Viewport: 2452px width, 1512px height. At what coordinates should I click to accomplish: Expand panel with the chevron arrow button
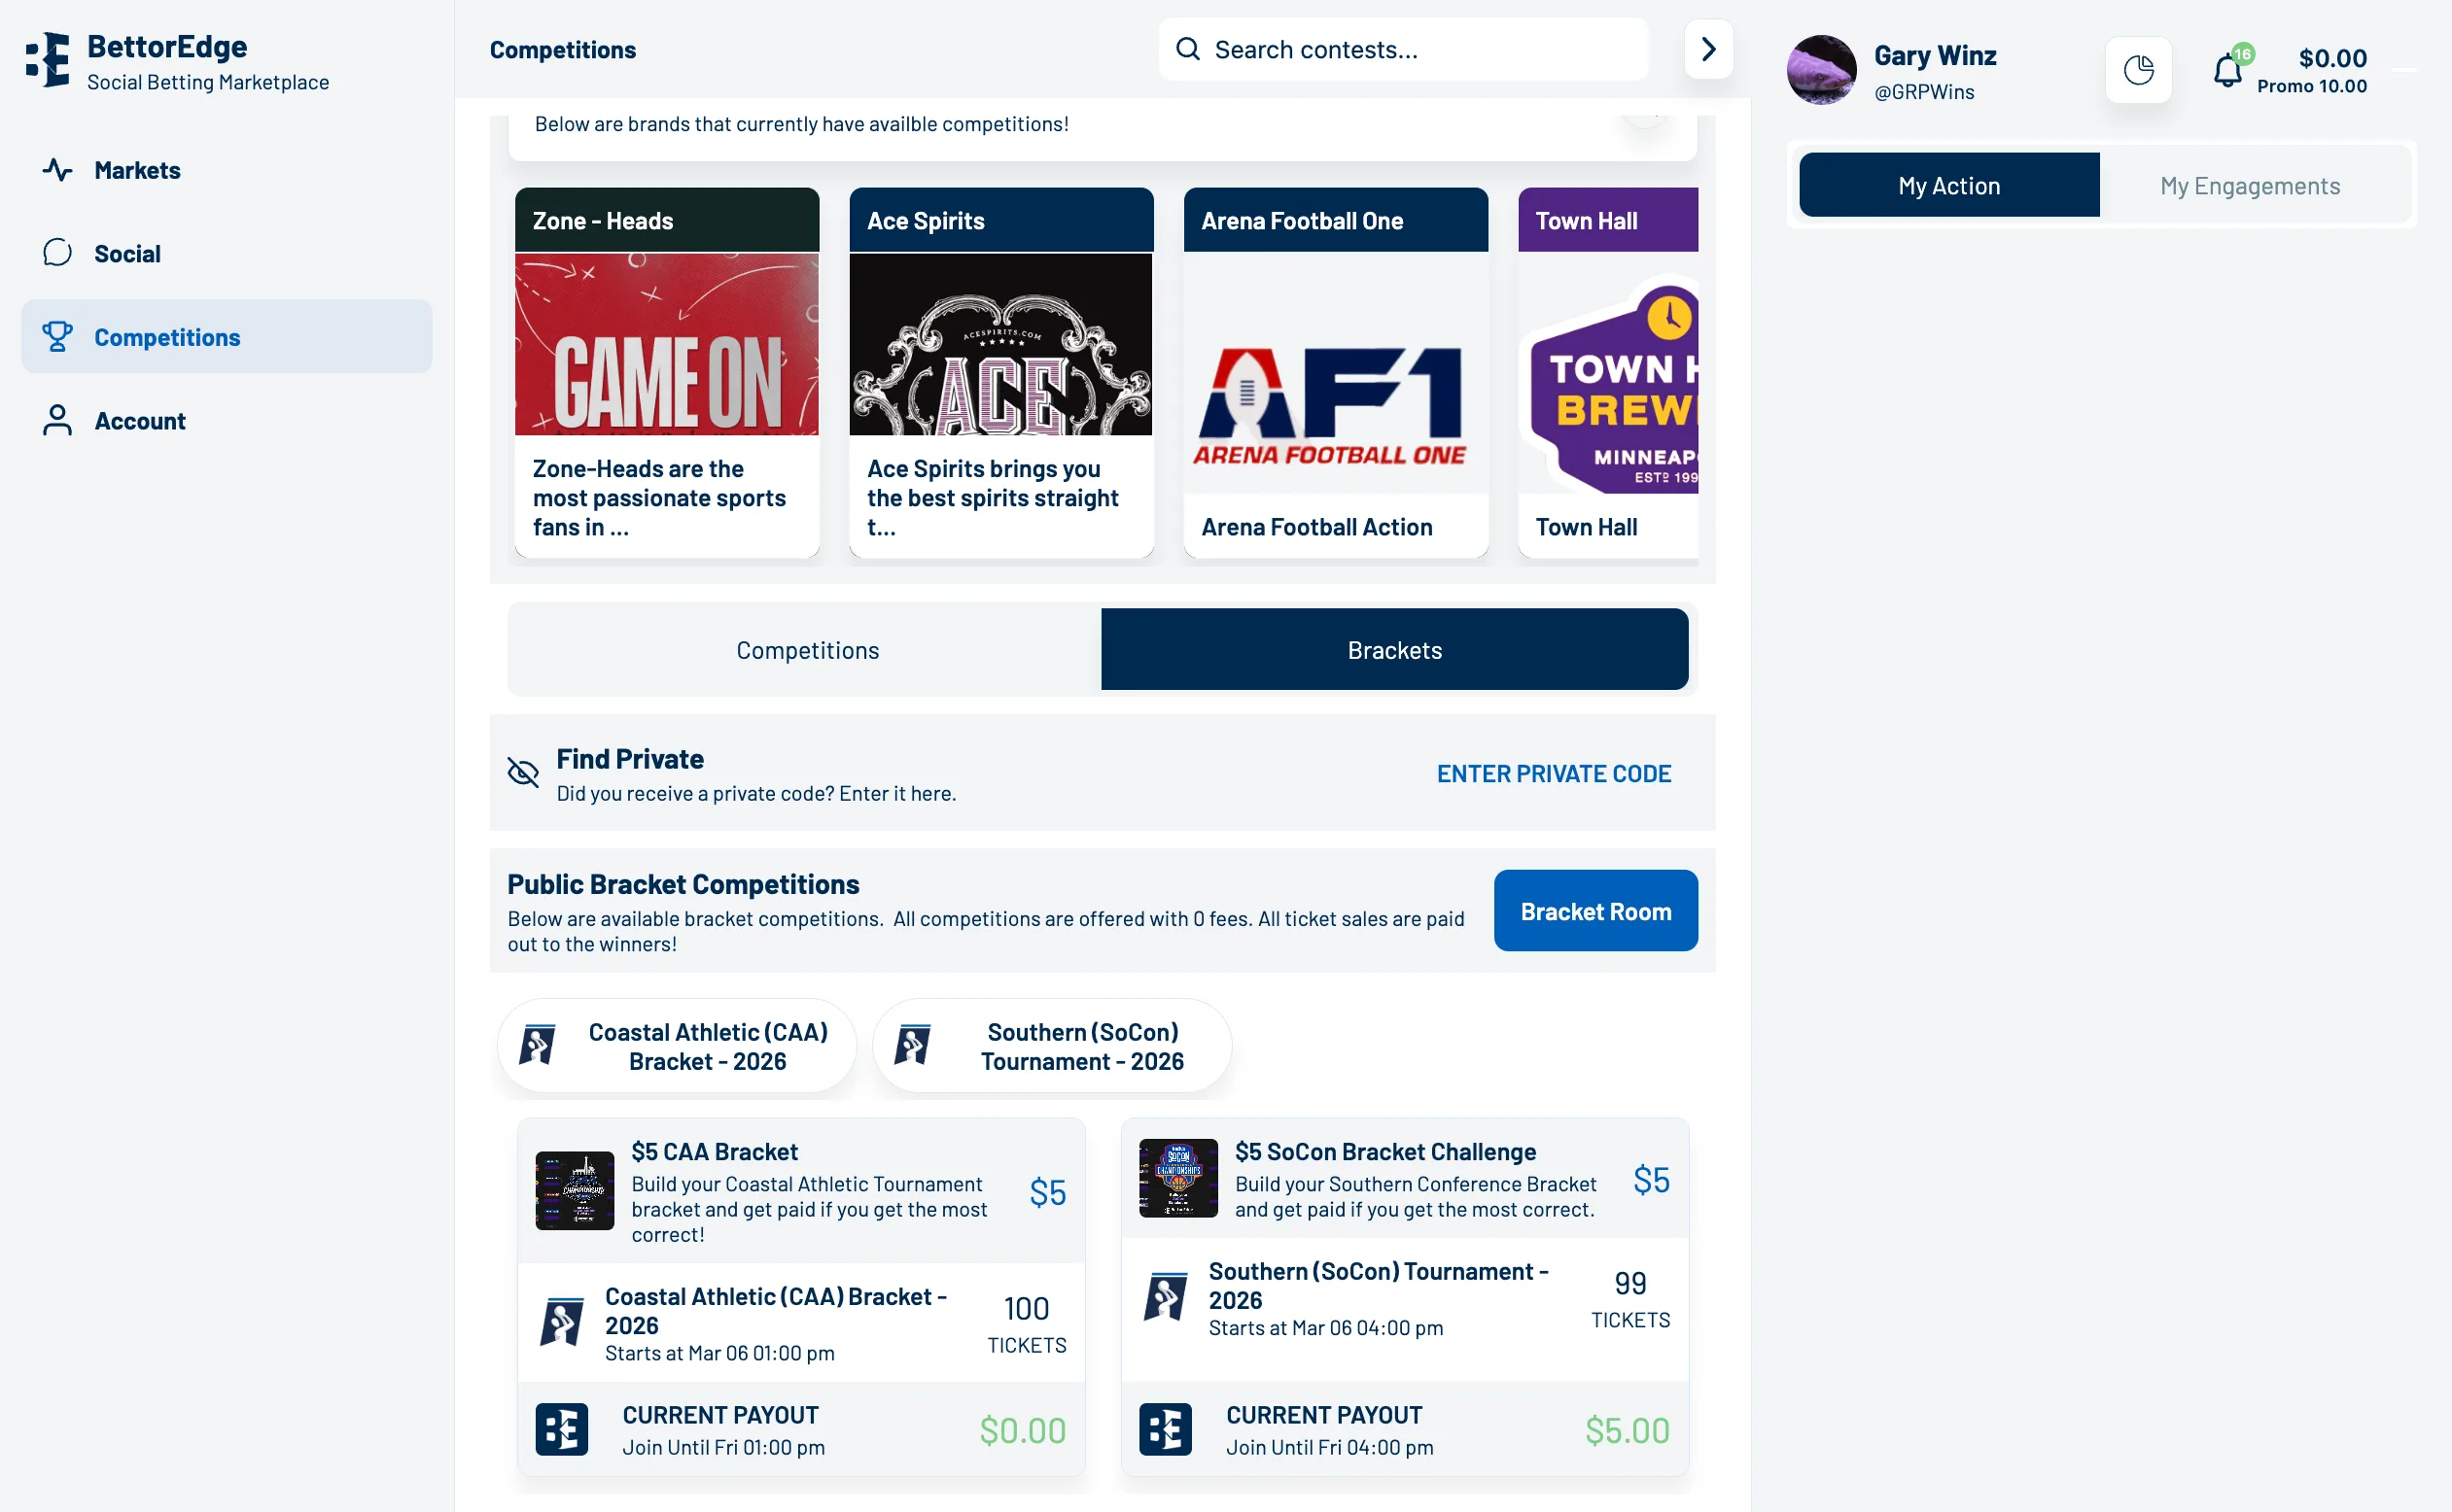click(x=1707, y=49)
